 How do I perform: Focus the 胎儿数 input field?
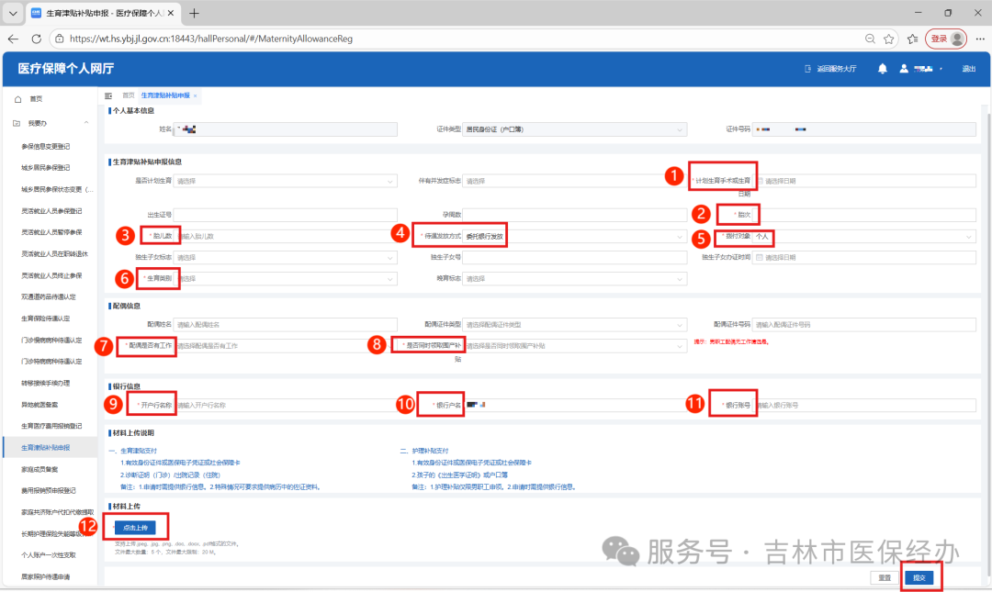click(286, 237)
